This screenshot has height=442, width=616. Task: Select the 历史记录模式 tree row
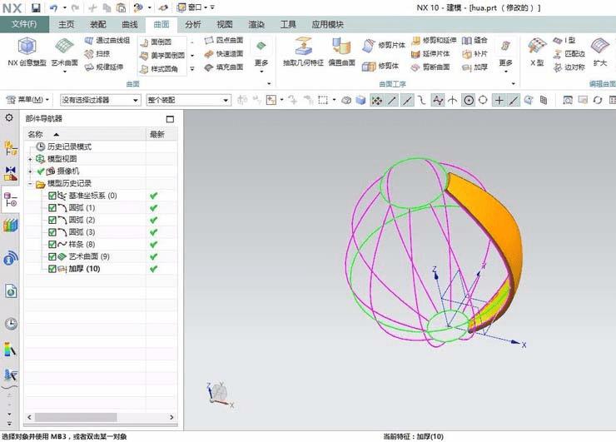click(x=69, y=147)
